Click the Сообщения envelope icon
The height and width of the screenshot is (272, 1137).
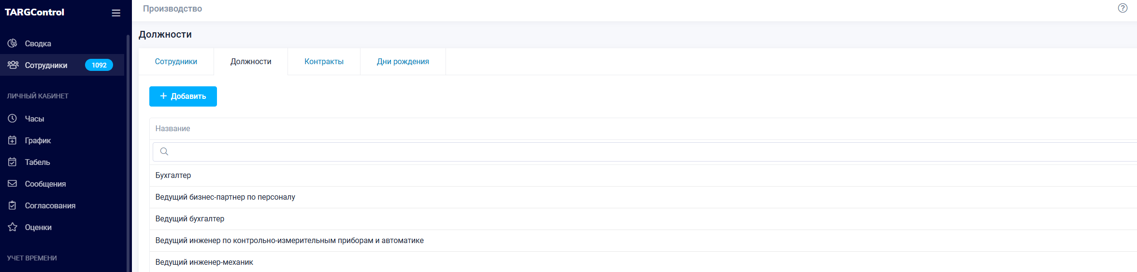[13, 184]
